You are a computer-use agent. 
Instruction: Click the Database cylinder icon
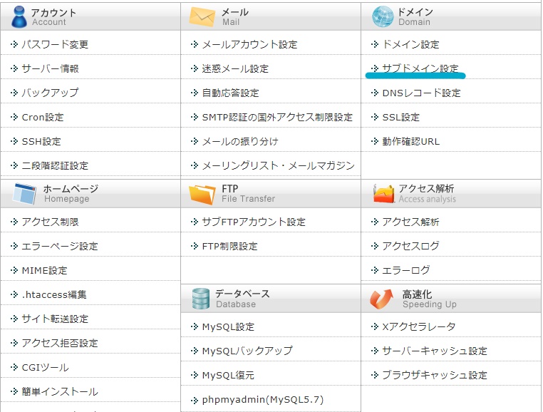click(x=201, y=298)
